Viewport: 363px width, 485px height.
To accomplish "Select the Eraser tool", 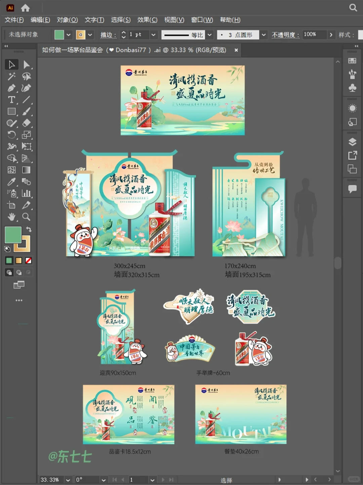I will click(x=26, y=123).
